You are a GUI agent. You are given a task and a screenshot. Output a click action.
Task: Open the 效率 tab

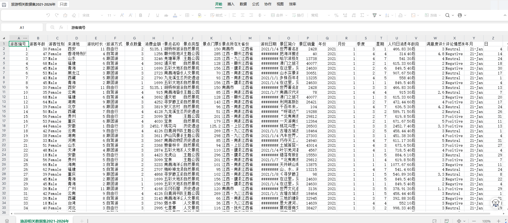(293, 4)
